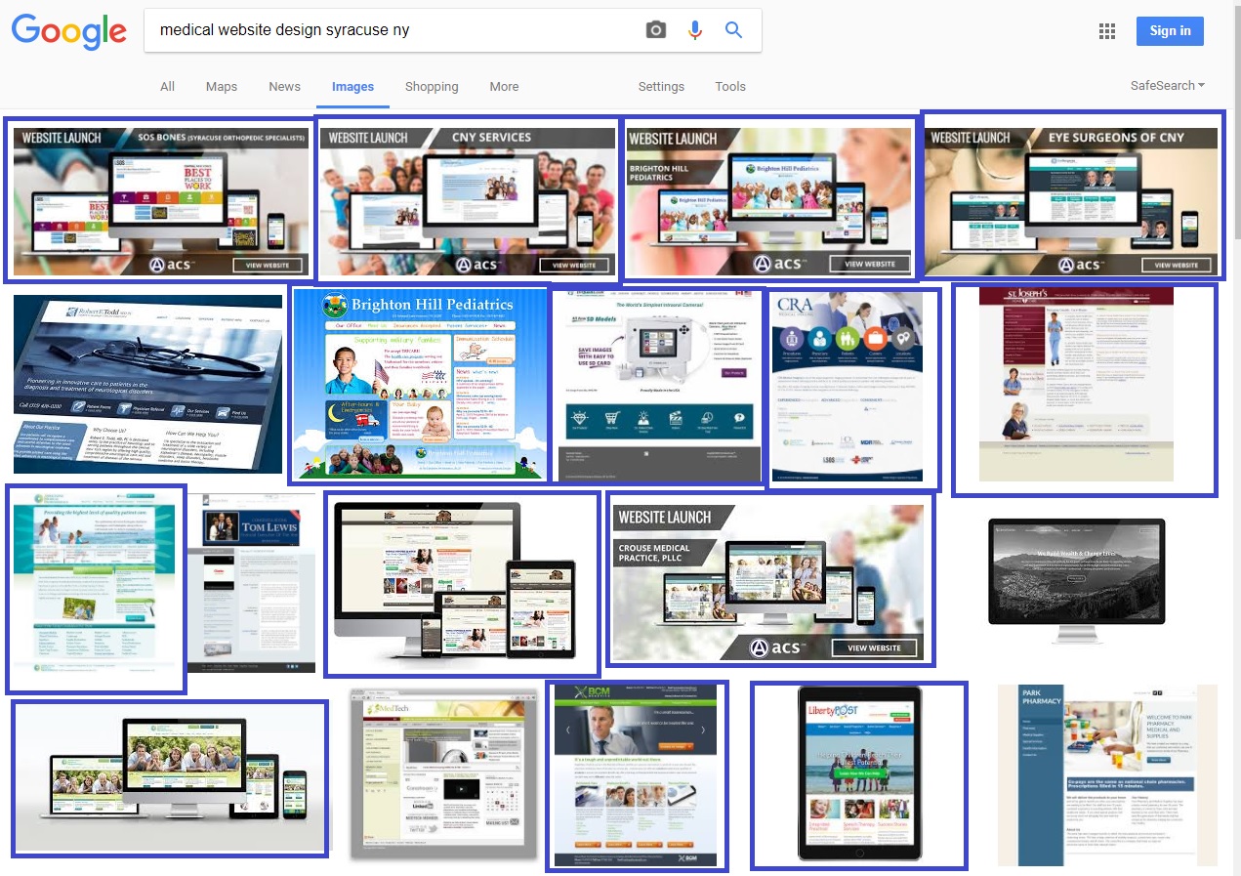The height and width of the screenshot is (876, 1241).
Task: Expand the SafeSearch dropdown
Action: pos(1168,85)
